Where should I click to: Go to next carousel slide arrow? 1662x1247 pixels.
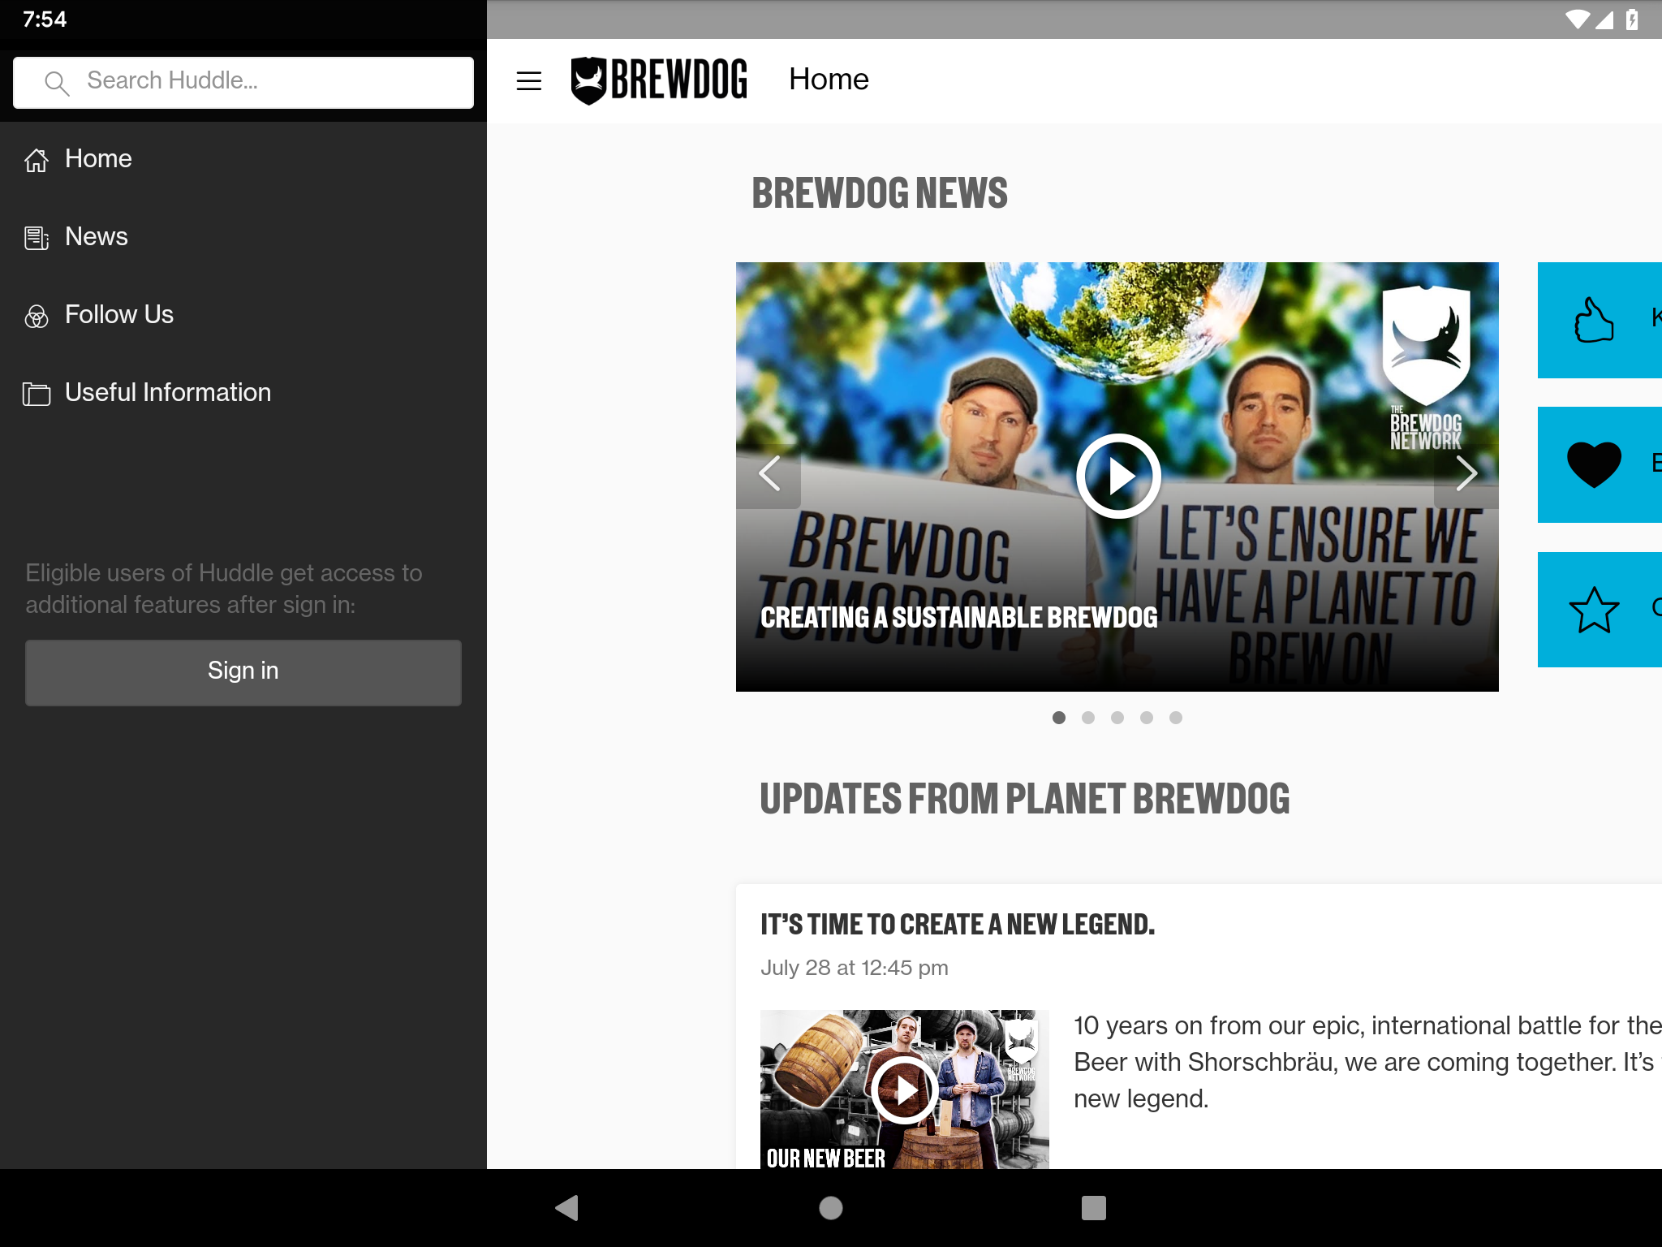pyautogui.click(x=1466, y=473)
